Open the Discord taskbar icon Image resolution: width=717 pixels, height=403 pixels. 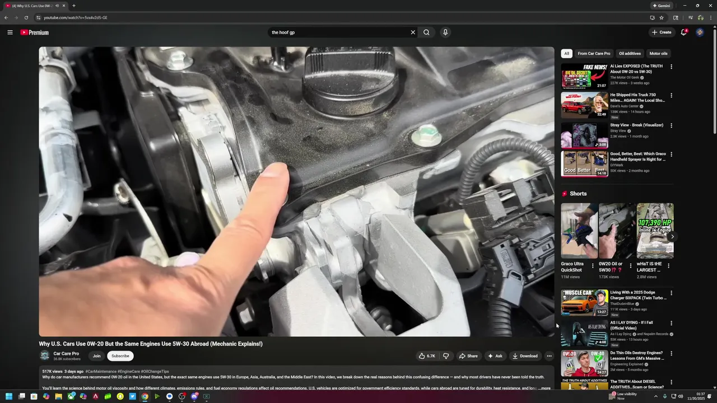[194, 396]
